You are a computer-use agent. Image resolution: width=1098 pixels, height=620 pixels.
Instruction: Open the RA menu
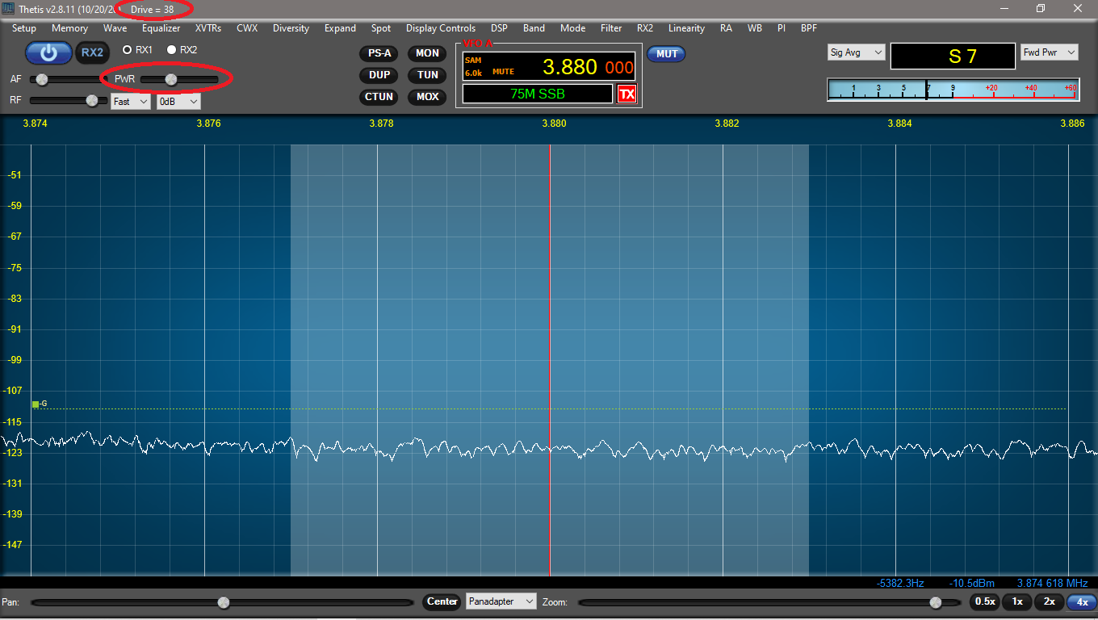(726, 28)
